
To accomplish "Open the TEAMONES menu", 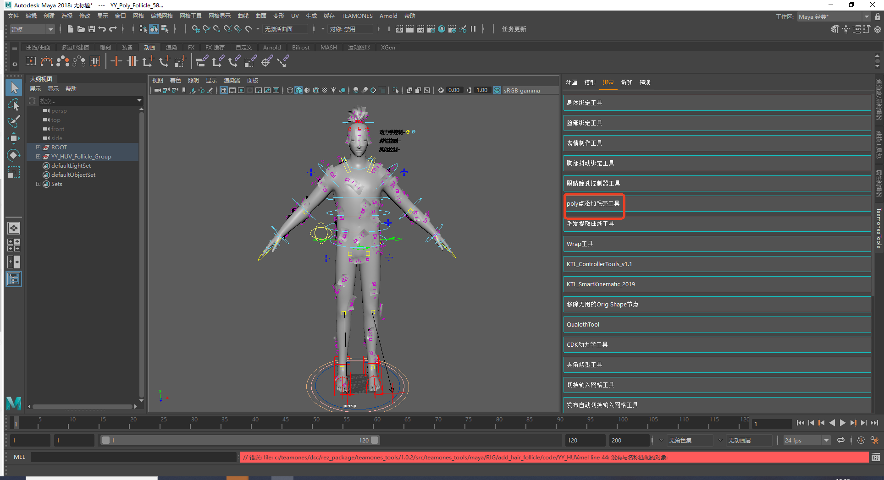I will click(357, 16).
